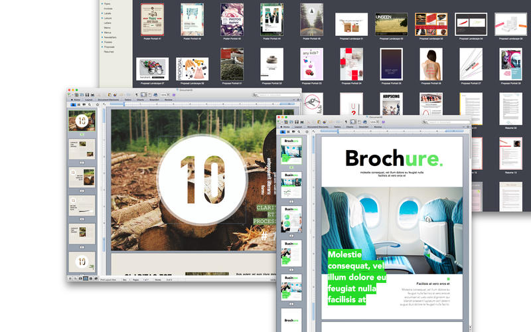Select Search pane icon in forest document sidebar

pyautogui.click(x=90, y=104)
